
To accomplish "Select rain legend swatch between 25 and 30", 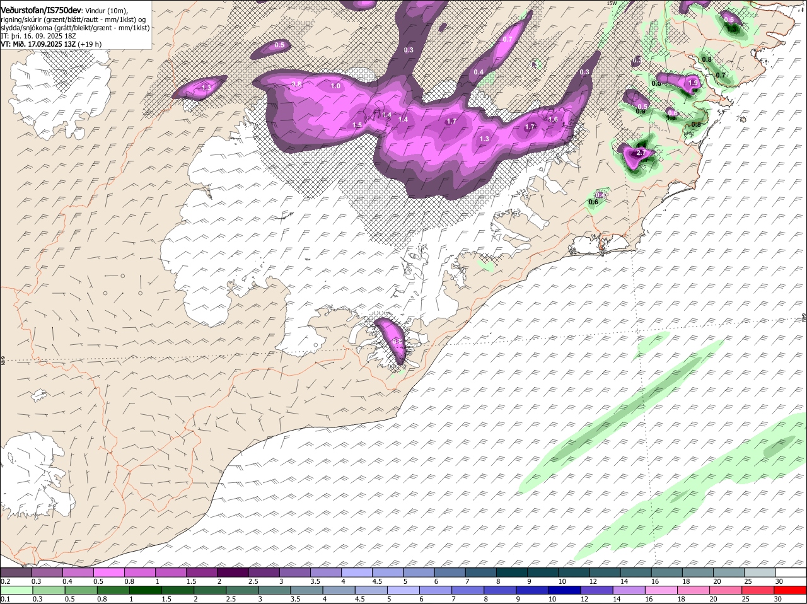I will tap(758, 591).
